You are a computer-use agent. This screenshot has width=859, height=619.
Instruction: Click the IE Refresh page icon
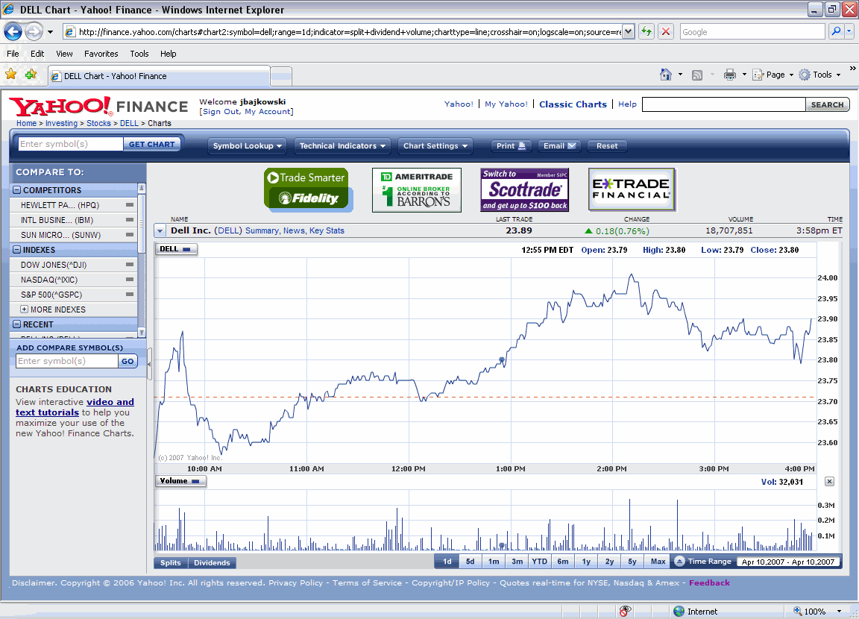(646, 31)
